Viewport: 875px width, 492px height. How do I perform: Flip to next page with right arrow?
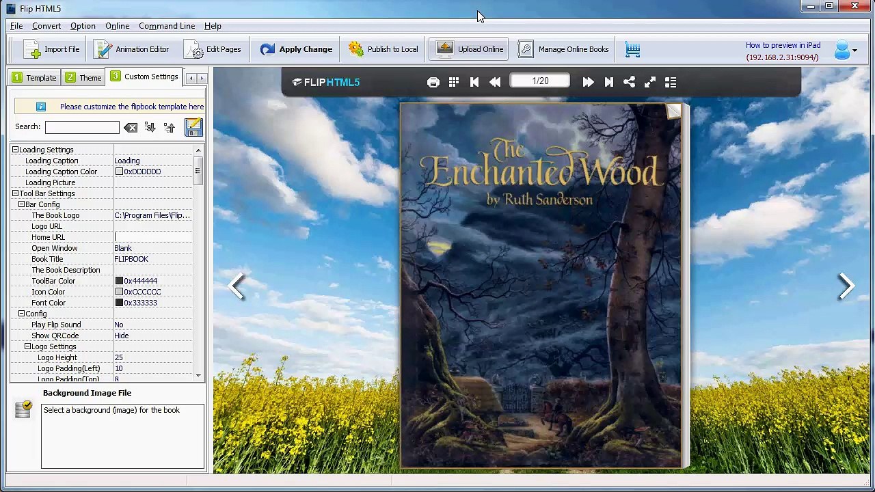[846, 286]
